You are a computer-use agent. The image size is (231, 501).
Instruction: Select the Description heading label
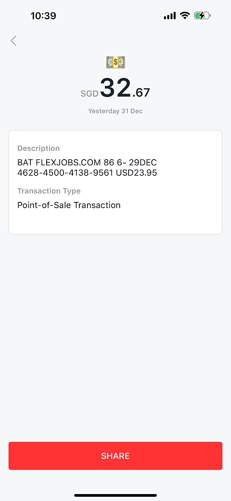tap(38, 148)
